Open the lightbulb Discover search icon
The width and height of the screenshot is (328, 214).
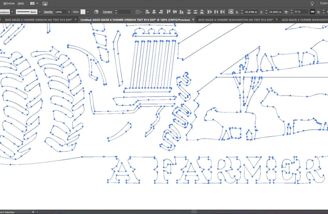[312, 3]
